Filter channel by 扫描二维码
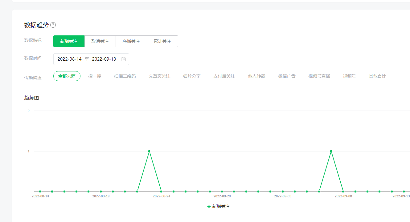410x222 pixels. point(125,76)
